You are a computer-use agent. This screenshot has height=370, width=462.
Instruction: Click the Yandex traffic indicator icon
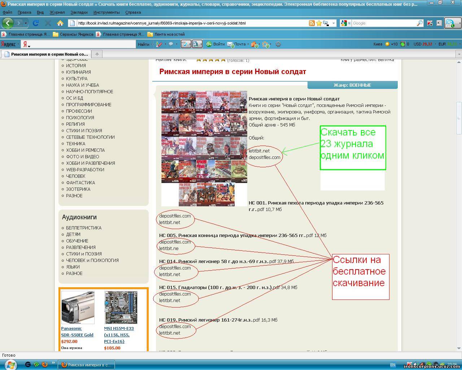[x=403, y=44]
